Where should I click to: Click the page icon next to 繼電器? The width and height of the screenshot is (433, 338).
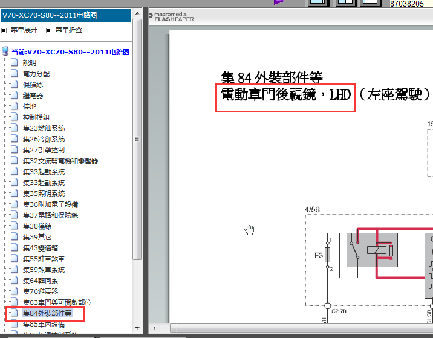[15, 95]
